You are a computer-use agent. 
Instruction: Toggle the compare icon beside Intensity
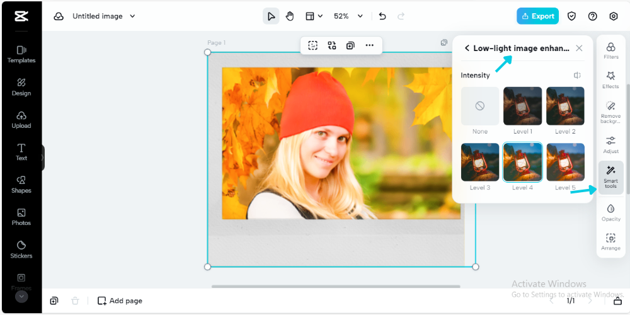point(577,76)
